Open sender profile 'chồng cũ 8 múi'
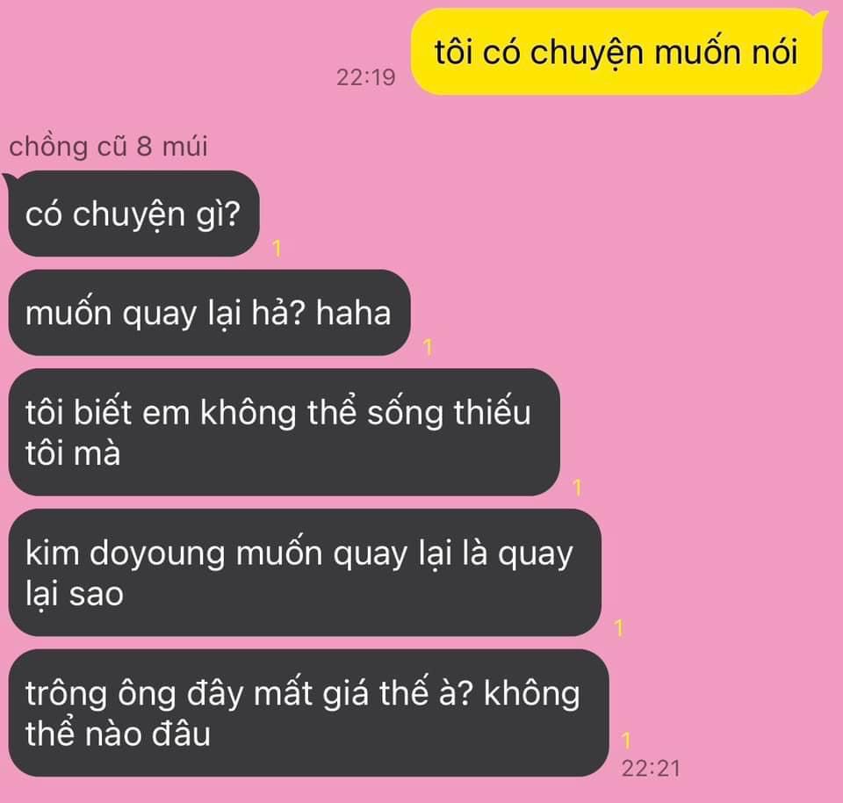The image size is (843, 803). click(109, 147)
